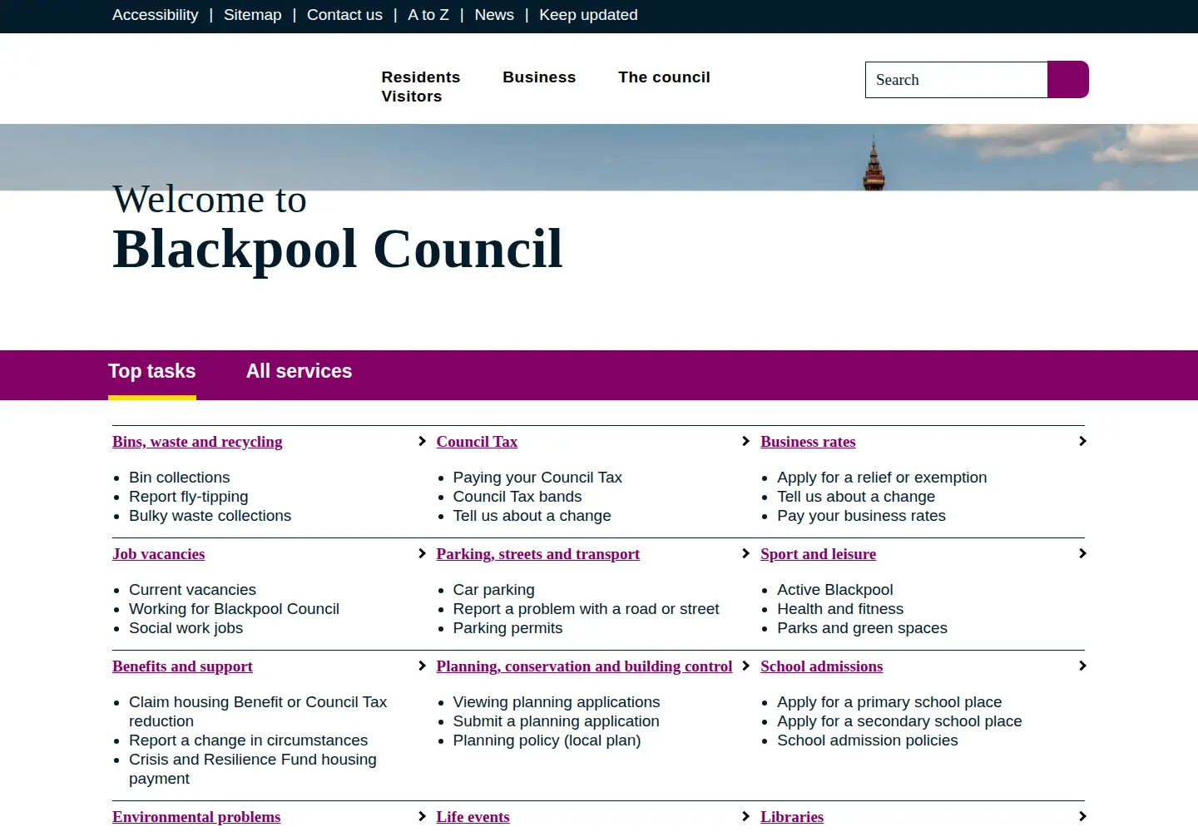Open the Business rates heading link
This screenshot has width=1198, height=832.
click(x=808, y=442)
